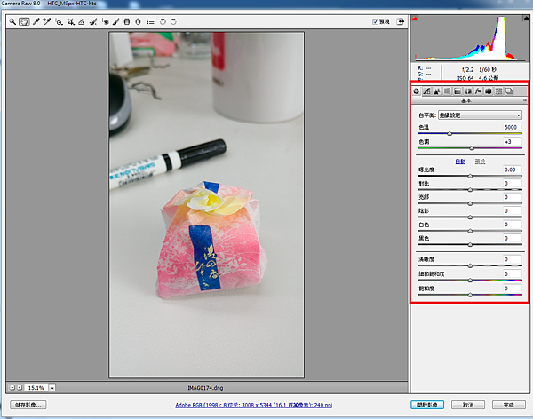Click the 飽和度 saturation value field
533x419 pixels.
513,289
